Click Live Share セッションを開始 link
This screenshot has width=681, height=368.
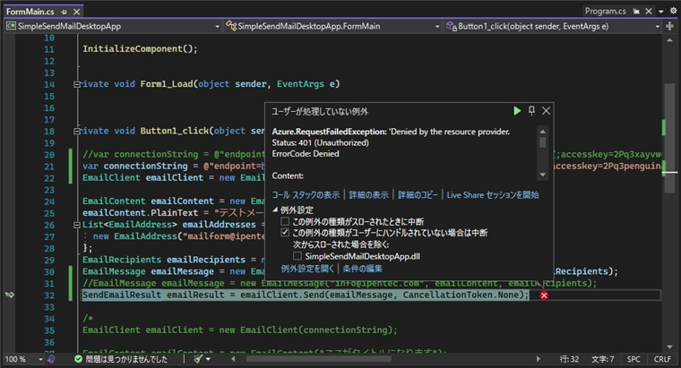[x=493, y=195]
